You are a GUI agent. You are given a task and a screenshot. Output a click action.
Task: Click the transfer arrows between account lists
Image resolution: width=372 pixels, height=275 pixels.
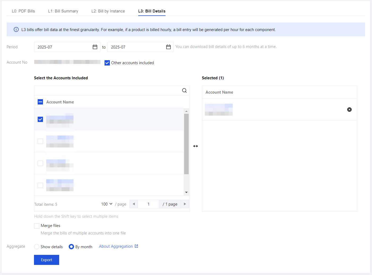point(196,146)
